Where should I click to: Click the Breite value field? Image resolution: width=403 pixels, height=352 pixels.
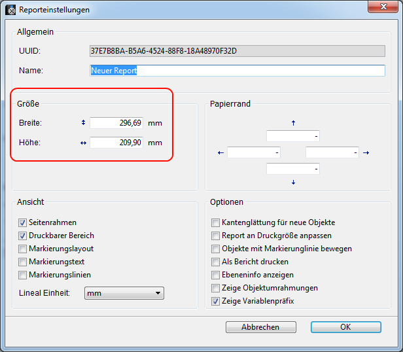pos(116,122)
